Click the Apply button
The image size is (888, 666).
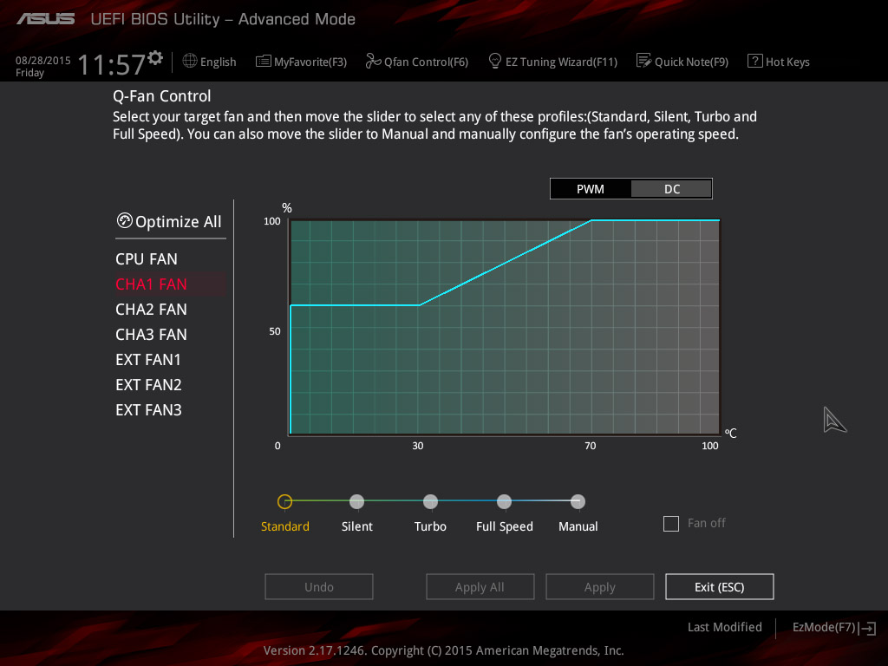click(x=600, y=587)
